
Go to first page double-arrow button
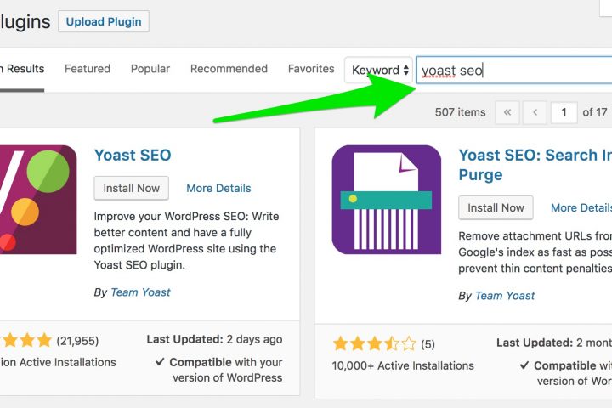[x=507, y=112]
